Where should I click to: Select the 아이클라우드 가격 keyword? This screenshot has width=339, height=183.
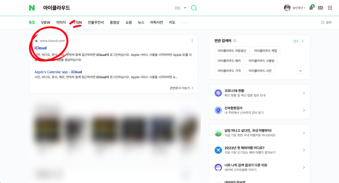coord(229,71)
